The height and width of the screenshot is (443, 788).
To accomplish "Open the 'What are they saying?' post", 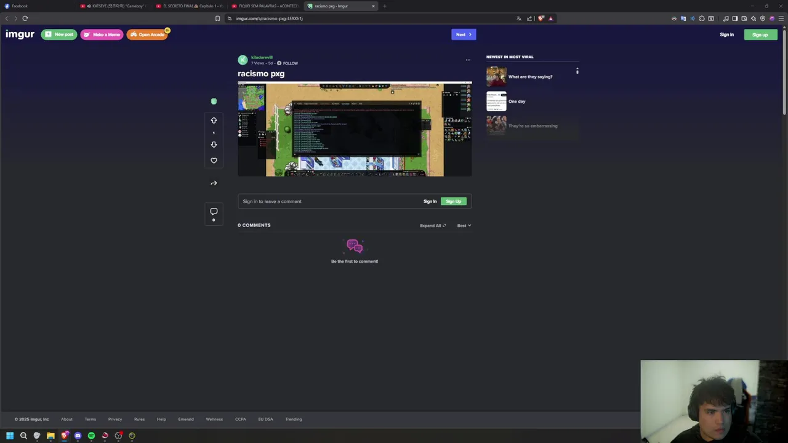I will (532, 77).
